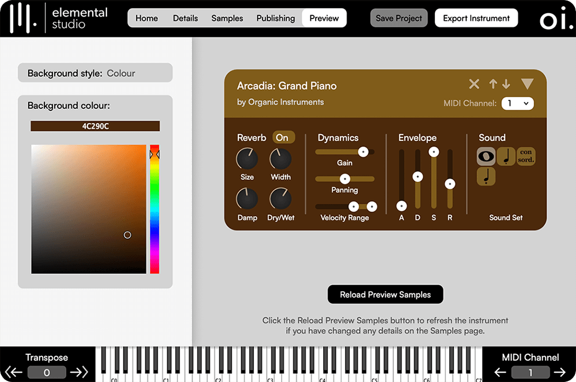This screenshot has height=382, width=576.
Task: Remove the Arcadia instrument with the X icon
Action: [474, 84]
